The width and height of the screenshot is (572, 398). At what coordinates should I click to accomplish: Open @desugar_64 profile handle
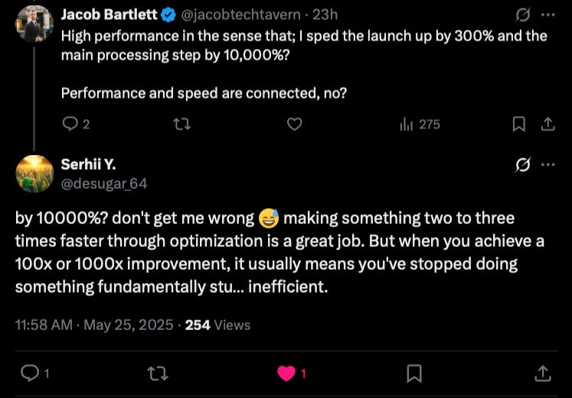point(103,183)
